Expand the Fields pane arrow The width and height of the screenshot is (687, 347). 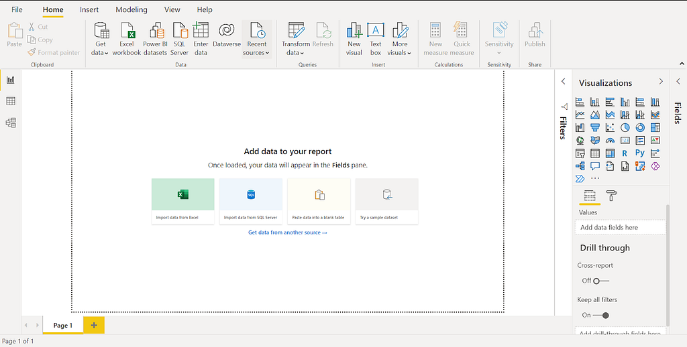point(678,81)
